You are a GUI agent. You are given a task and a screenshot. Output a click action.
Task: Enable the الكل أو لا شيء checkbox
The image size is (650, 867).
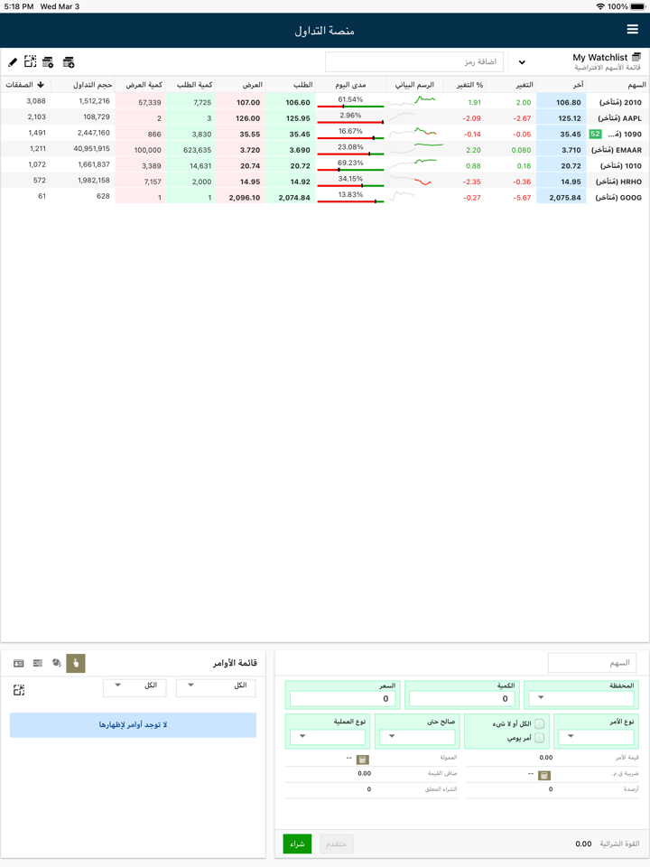(539, 723)
